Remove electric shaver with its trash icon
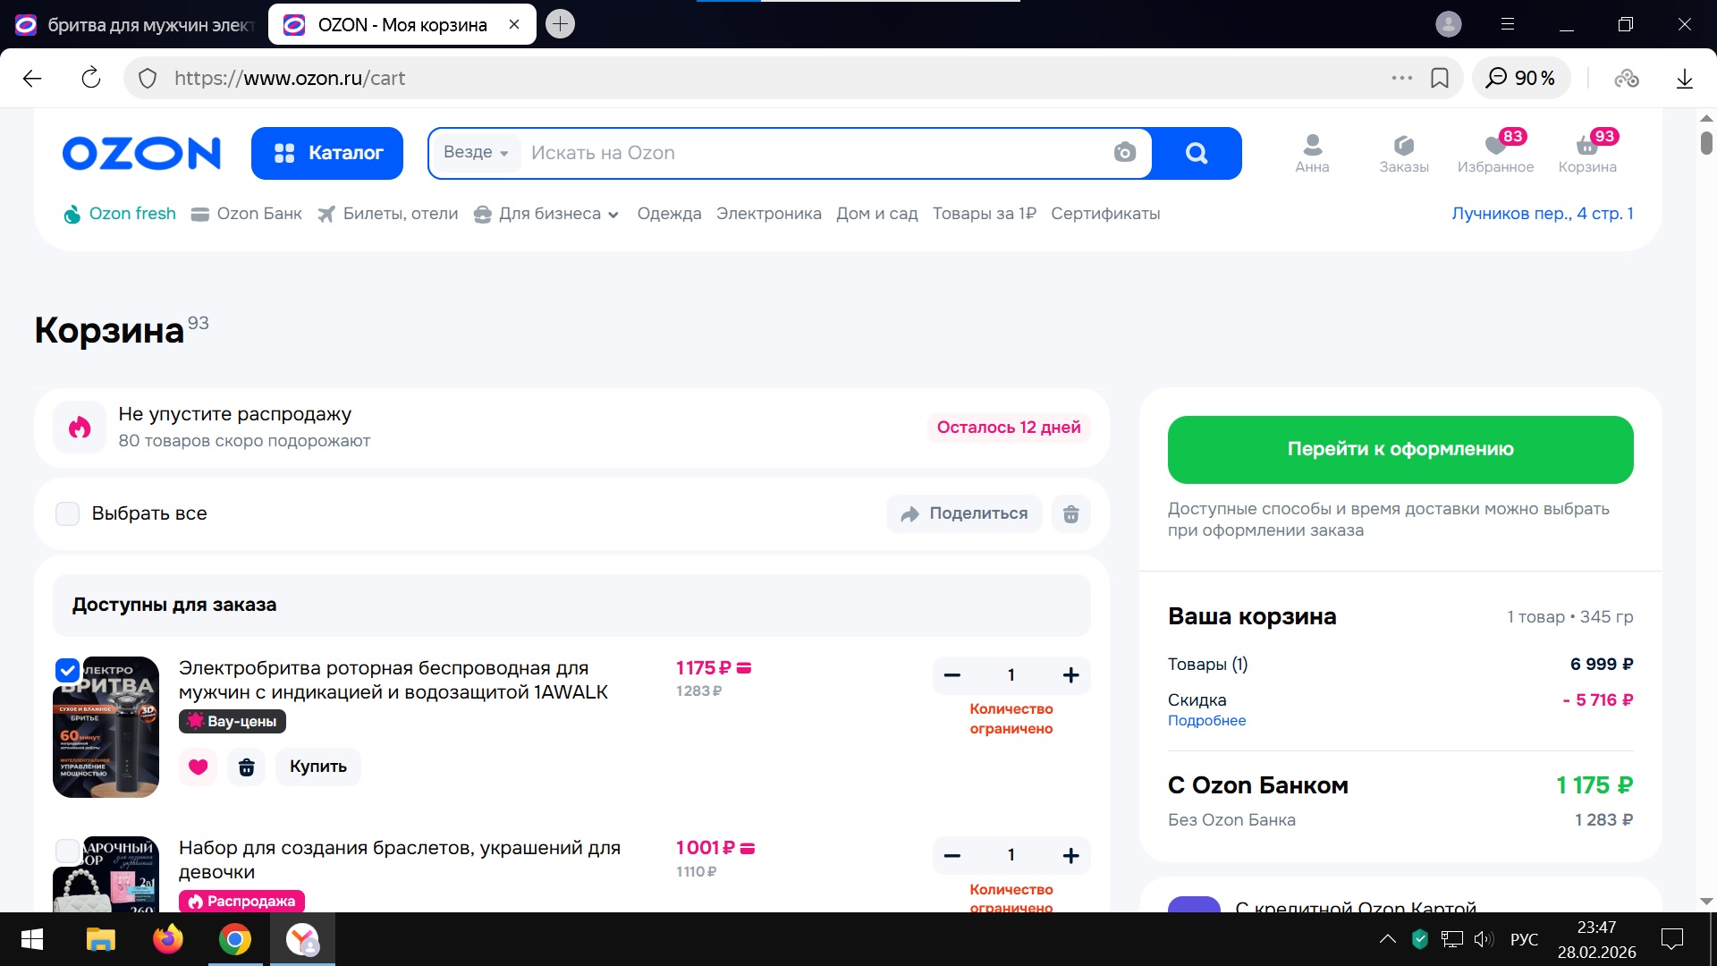The image size is (1717, 966). click(246, 767)
